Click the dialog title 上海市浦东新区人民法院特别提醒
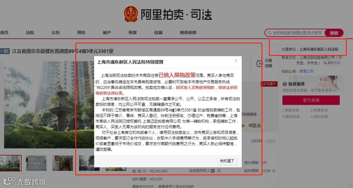The height and width of the screenshot is (188, 353). tap(130, 62)
